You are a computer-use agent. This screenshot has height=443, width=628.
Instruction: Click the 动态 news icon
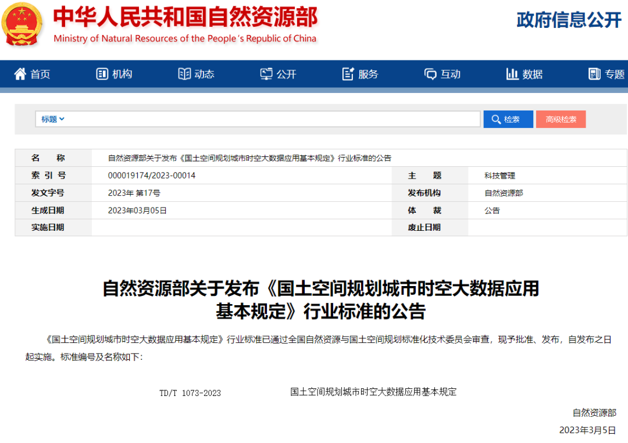(184, 74)
